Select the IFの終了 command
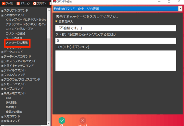Image resolution: width=184 pixels, height=126 pixels. (11, 107)
